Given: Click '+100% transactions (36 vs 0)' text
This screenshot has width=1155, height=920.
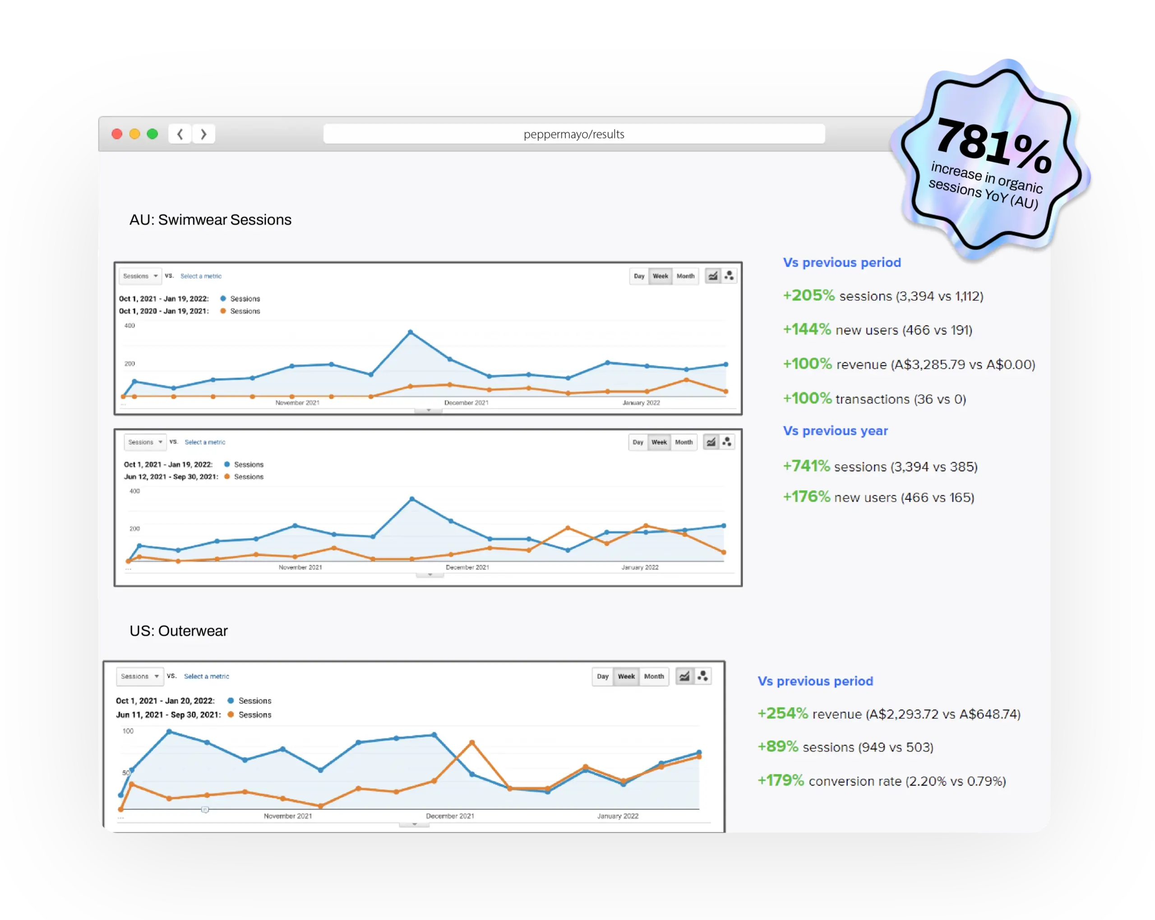Looking at the screenshot, I should click(x=875, y=398).
